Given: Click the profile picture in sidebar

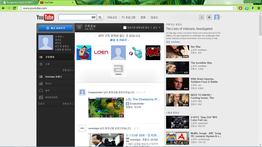Looking at the screenshot, I should (46, 42).
